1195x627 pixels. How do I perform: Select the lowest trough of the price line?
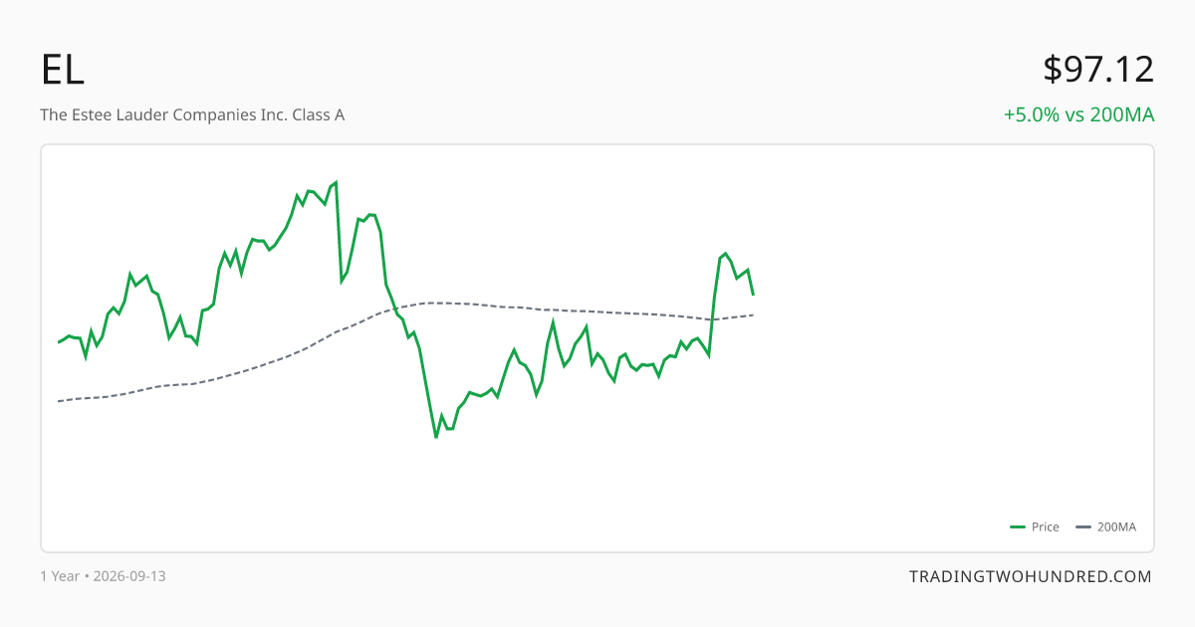click(x=436, y=437)
